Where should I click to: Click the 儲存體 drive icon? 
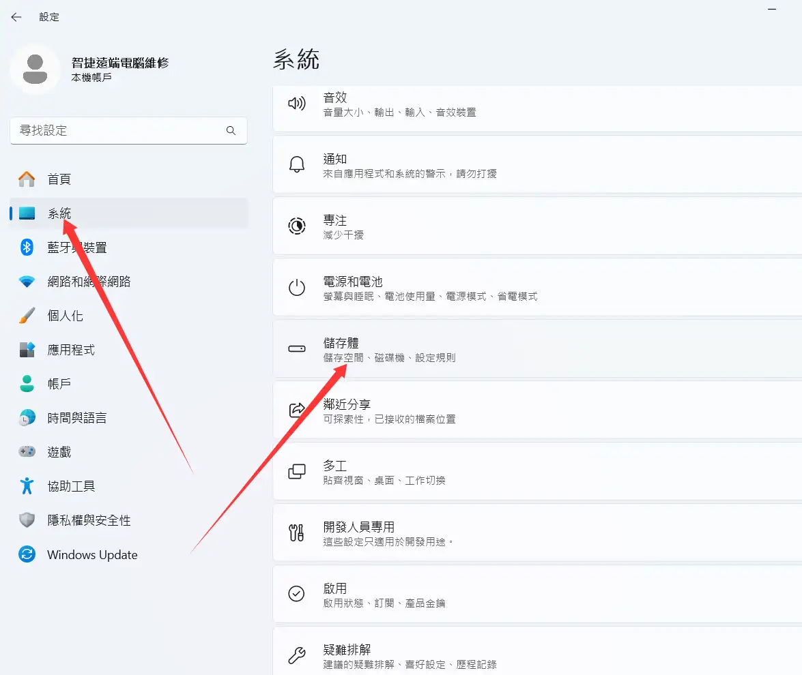297,348
